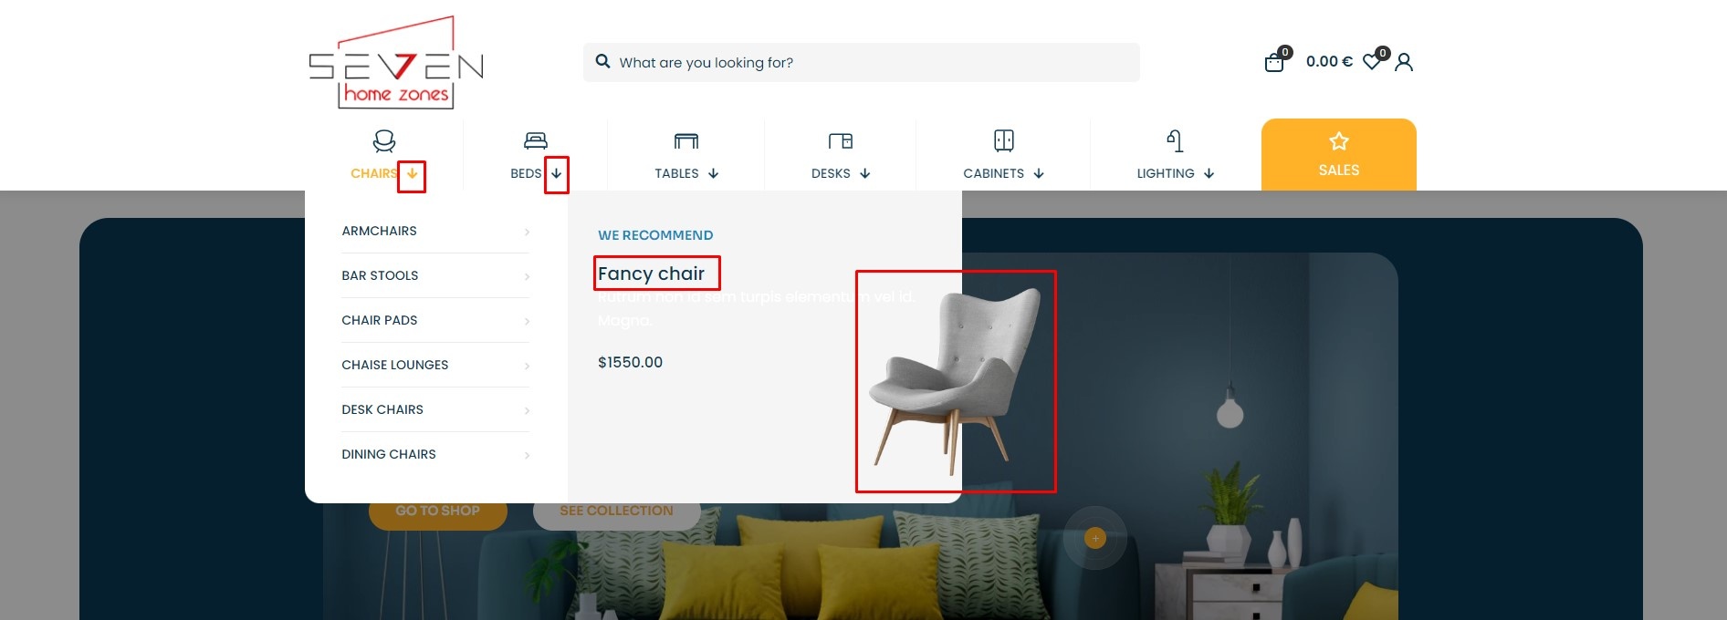Click the bed icon above Beds
1727x620 pixels.
pyautogui.click(x=536, y=140)
